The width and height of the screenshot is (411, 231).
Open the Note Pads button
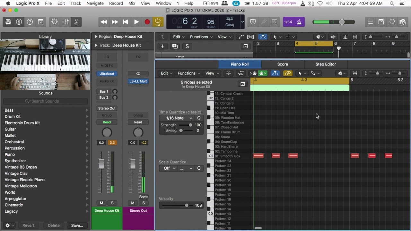coord(381,22)
